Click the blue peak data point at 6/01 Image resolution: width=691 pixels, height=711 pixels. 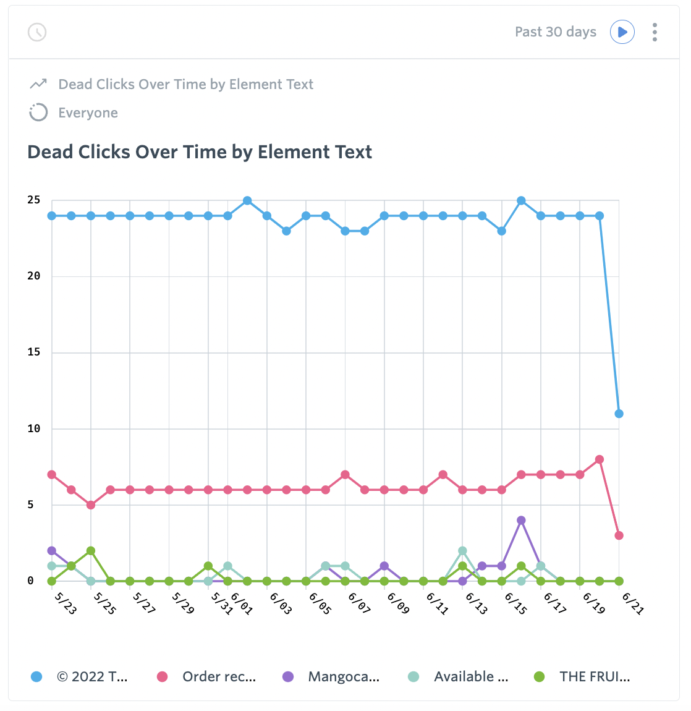247,200
